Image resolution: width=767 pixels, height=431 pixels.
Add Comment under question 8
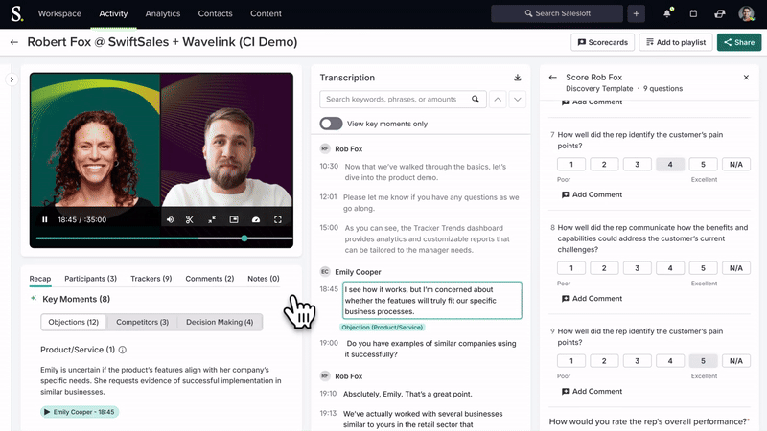coord(592,298)
